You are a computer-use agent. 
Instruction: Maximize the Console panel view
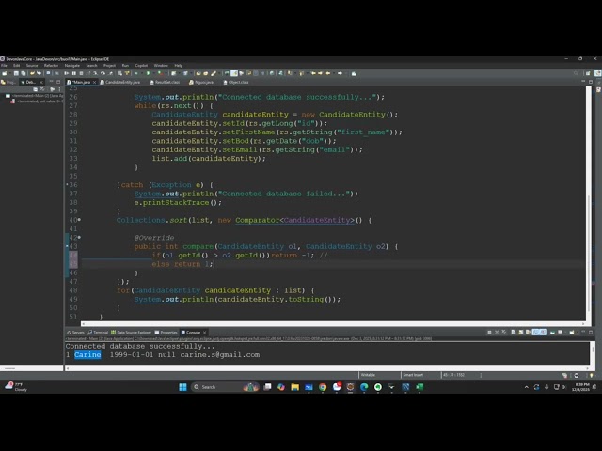click(x=591, y=332)
